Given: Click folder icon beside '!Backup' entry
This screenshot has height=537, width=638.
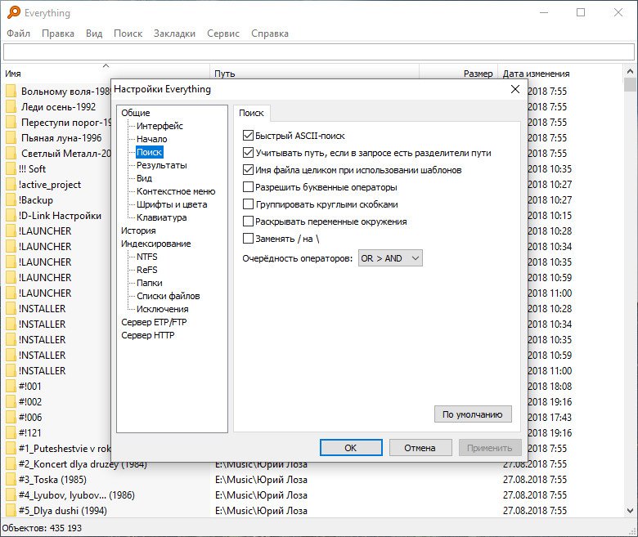Looking at the screenshot, I should [11, 200].
